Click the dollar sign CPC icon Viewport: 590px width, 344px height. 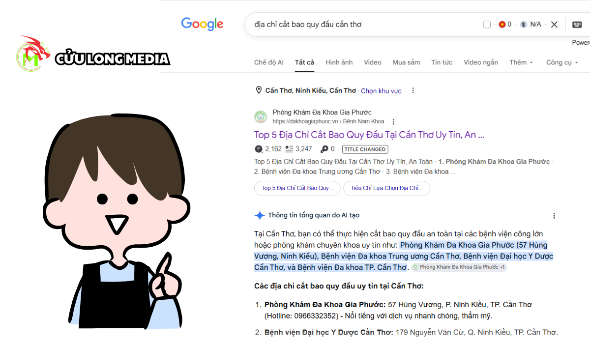click(x=524, y=25)
